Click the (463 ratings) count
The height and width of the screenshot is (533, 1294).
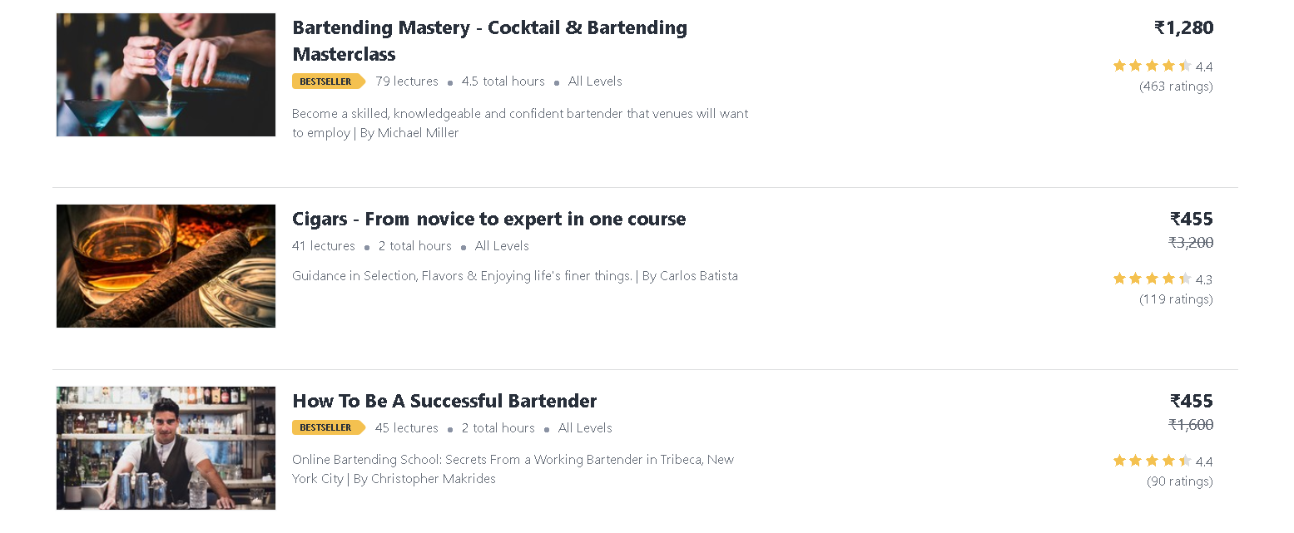[x=1176, y=86]
